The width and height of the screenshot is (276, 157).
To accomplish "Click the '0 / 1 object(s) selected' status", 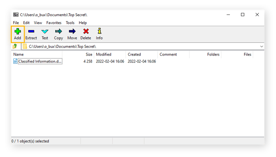I will [x=30, y=141].
